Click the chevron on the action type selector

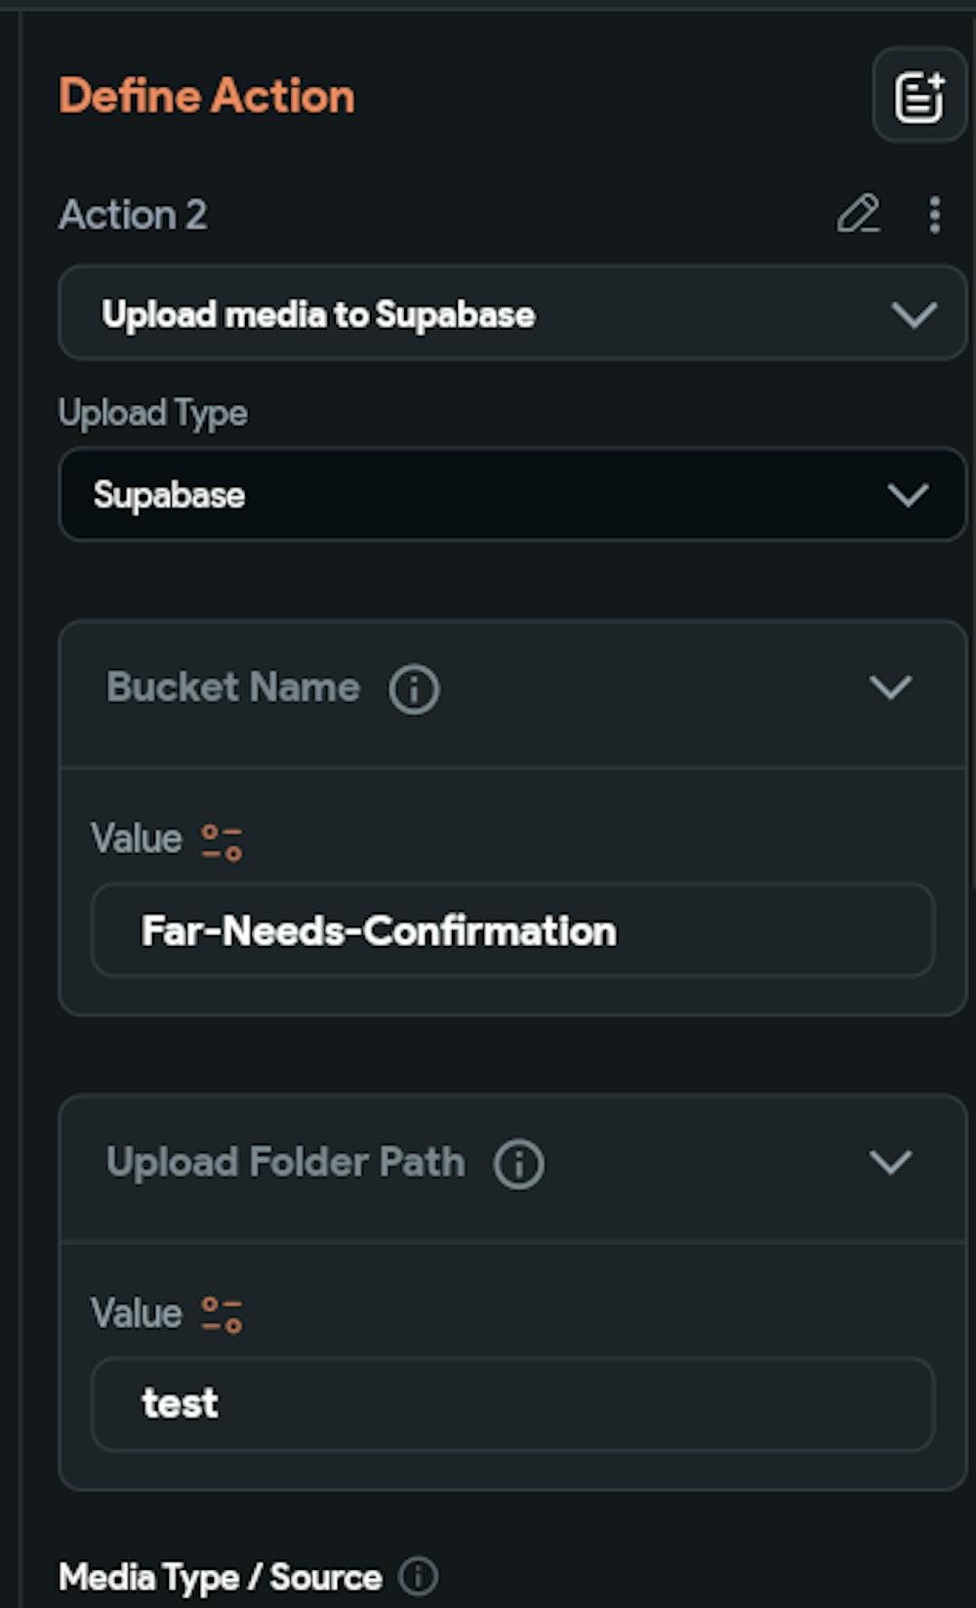[914, 314]
